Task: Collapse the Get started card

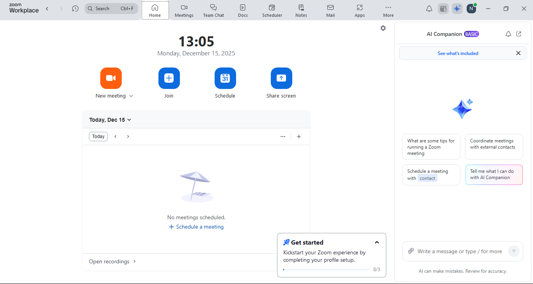Action: pyautogui.click(x=377, y=243)
